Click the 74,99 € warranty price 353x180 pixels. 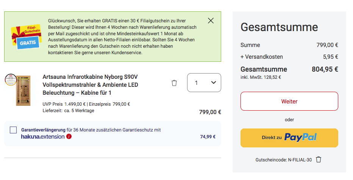tap(208, 137)
